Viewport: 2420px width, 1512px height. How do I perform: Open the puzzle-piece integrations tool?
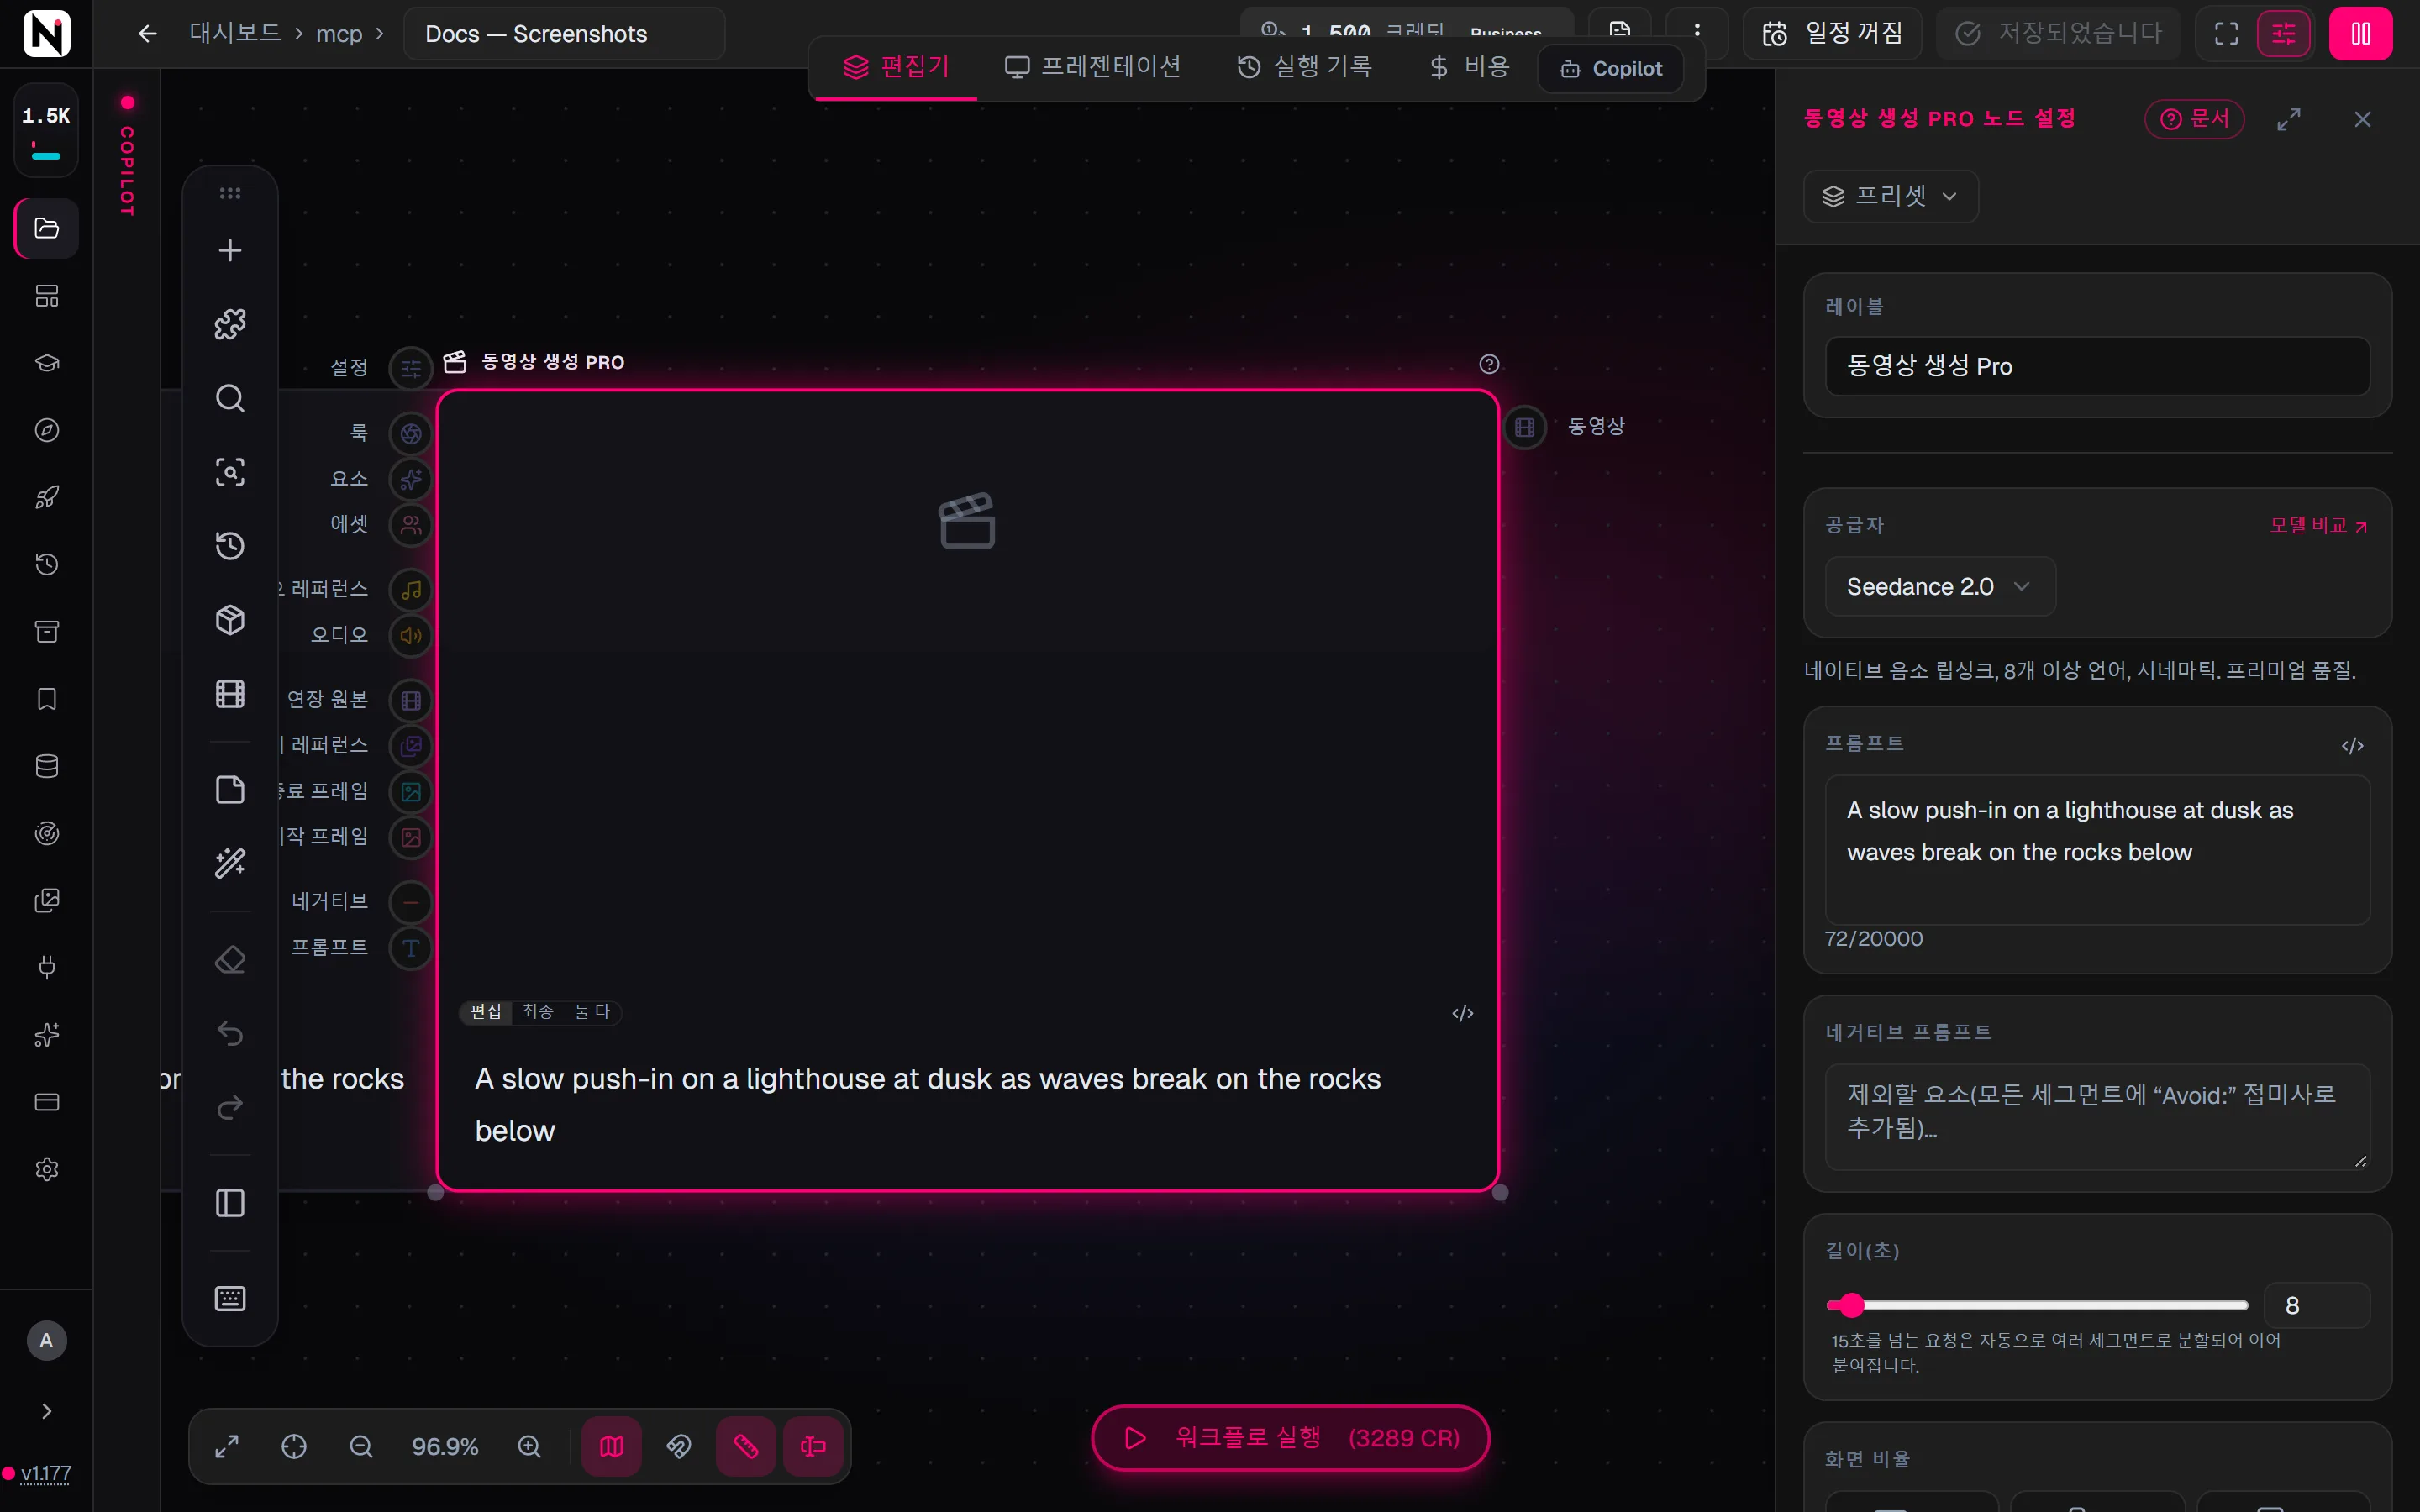pos(230,324)
